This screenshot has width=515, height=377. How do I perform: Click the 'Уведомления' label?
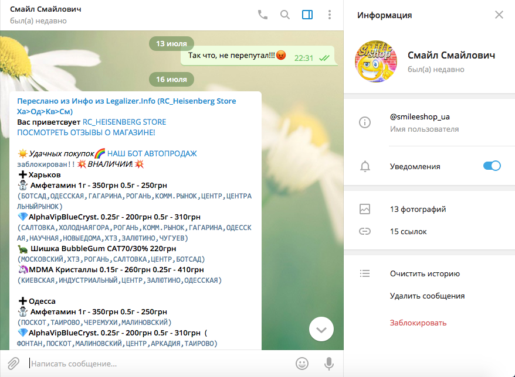(x=415, y=166)
